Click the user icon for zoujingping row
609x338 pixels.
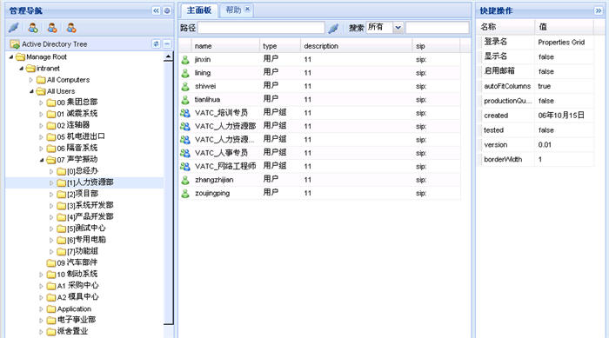pyautogui.click(x=185, y=193)
